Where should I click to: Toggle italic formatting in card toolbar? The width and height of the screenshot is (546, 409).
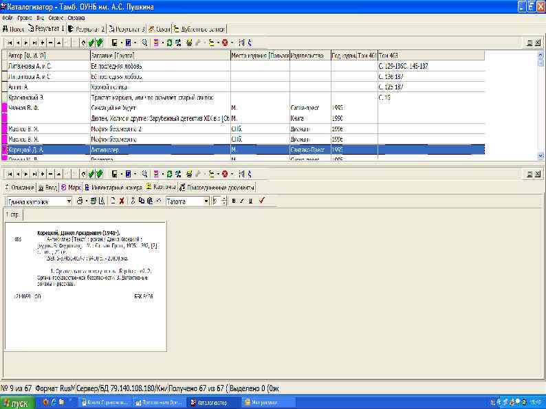pyautogui.click(x=242, y=201)
